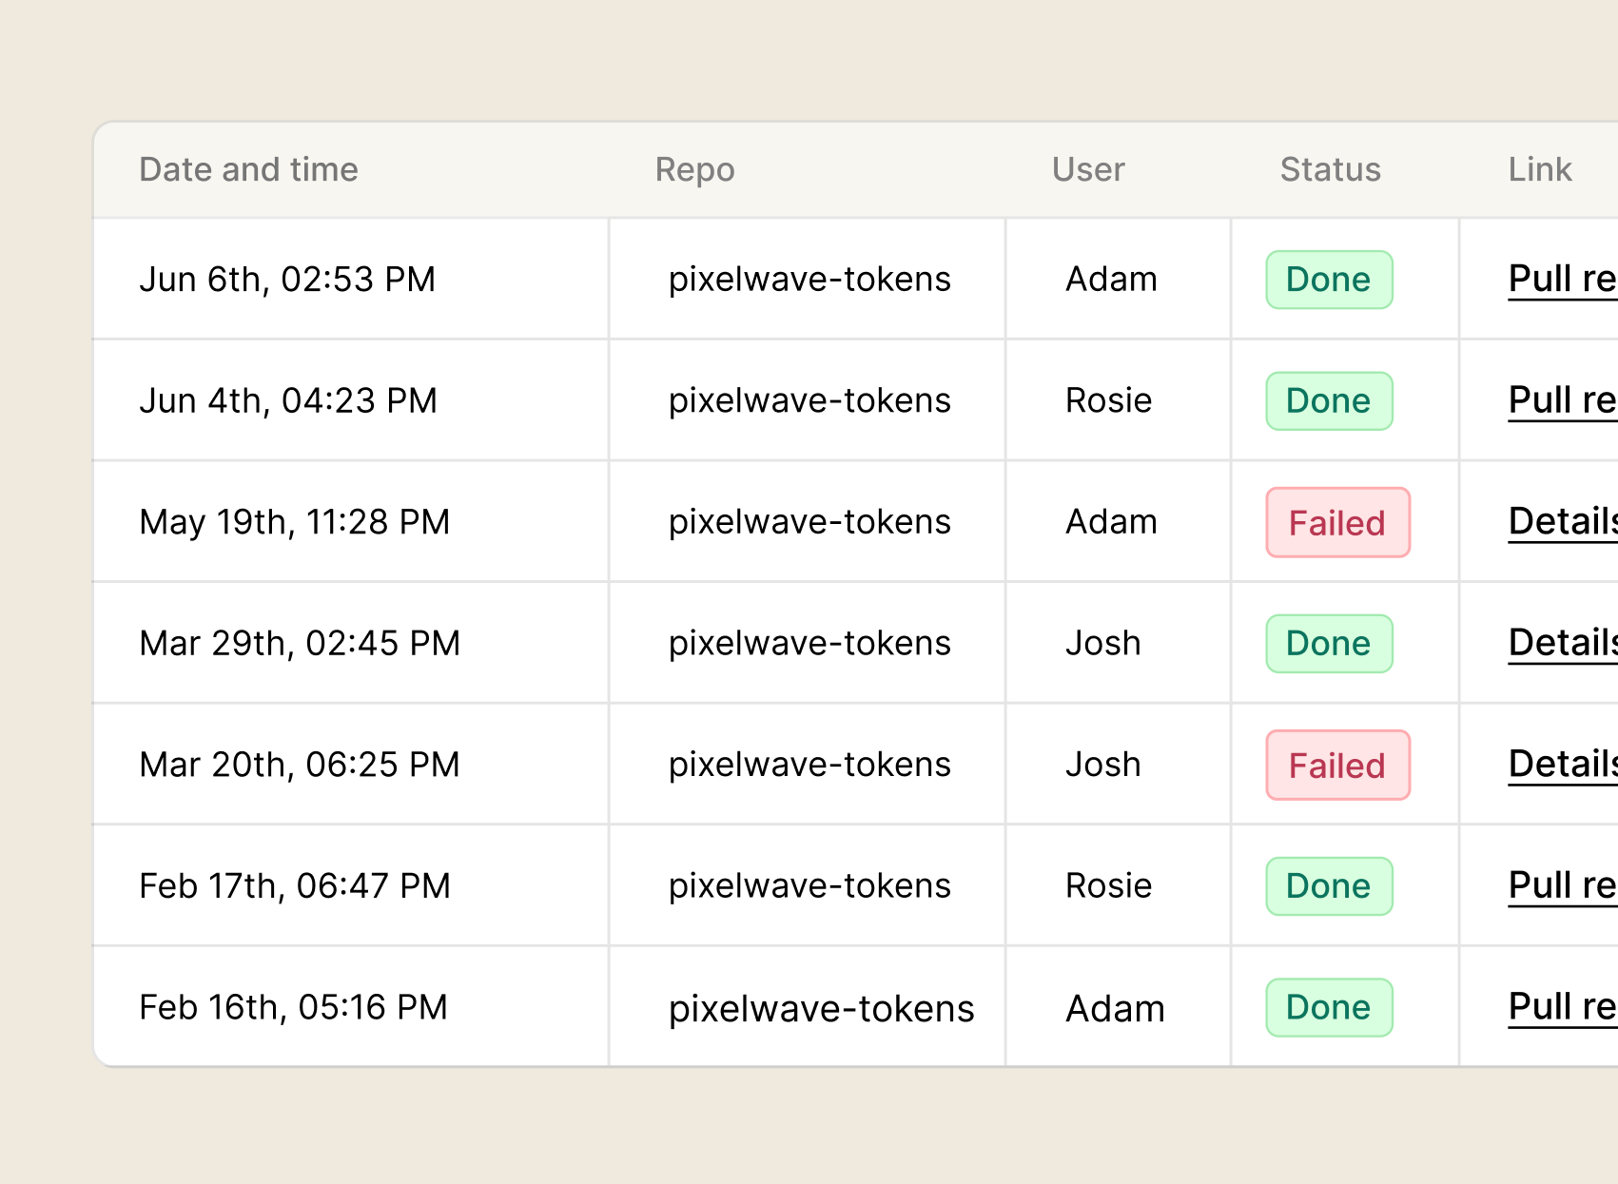Click the Repo column header
This screenshot has width=1618, height=1184.
[694, 169]
